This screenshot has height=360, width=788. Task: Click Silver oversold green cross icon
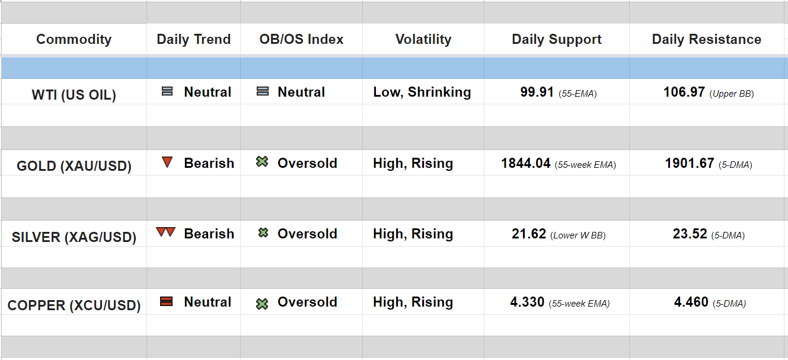[263, 233]
